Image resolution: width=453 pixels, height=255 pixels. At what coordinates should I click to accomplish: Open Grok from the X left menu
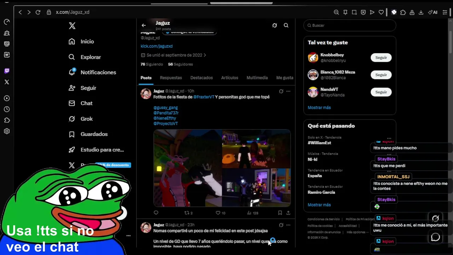80,119
